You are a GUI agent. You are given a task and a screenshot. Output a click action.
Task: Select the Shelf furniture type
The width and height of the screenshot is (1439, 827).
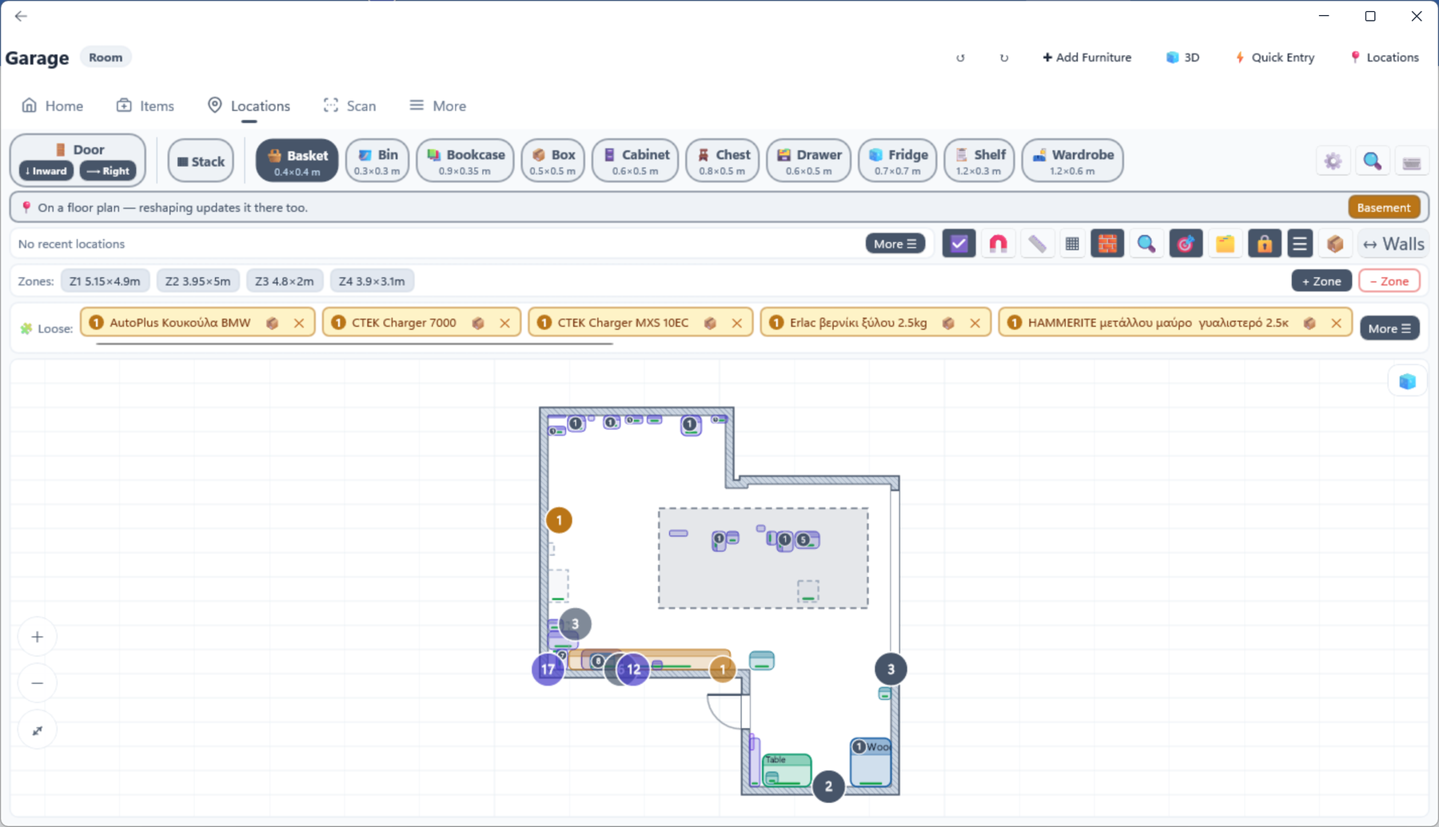(979, 161)
